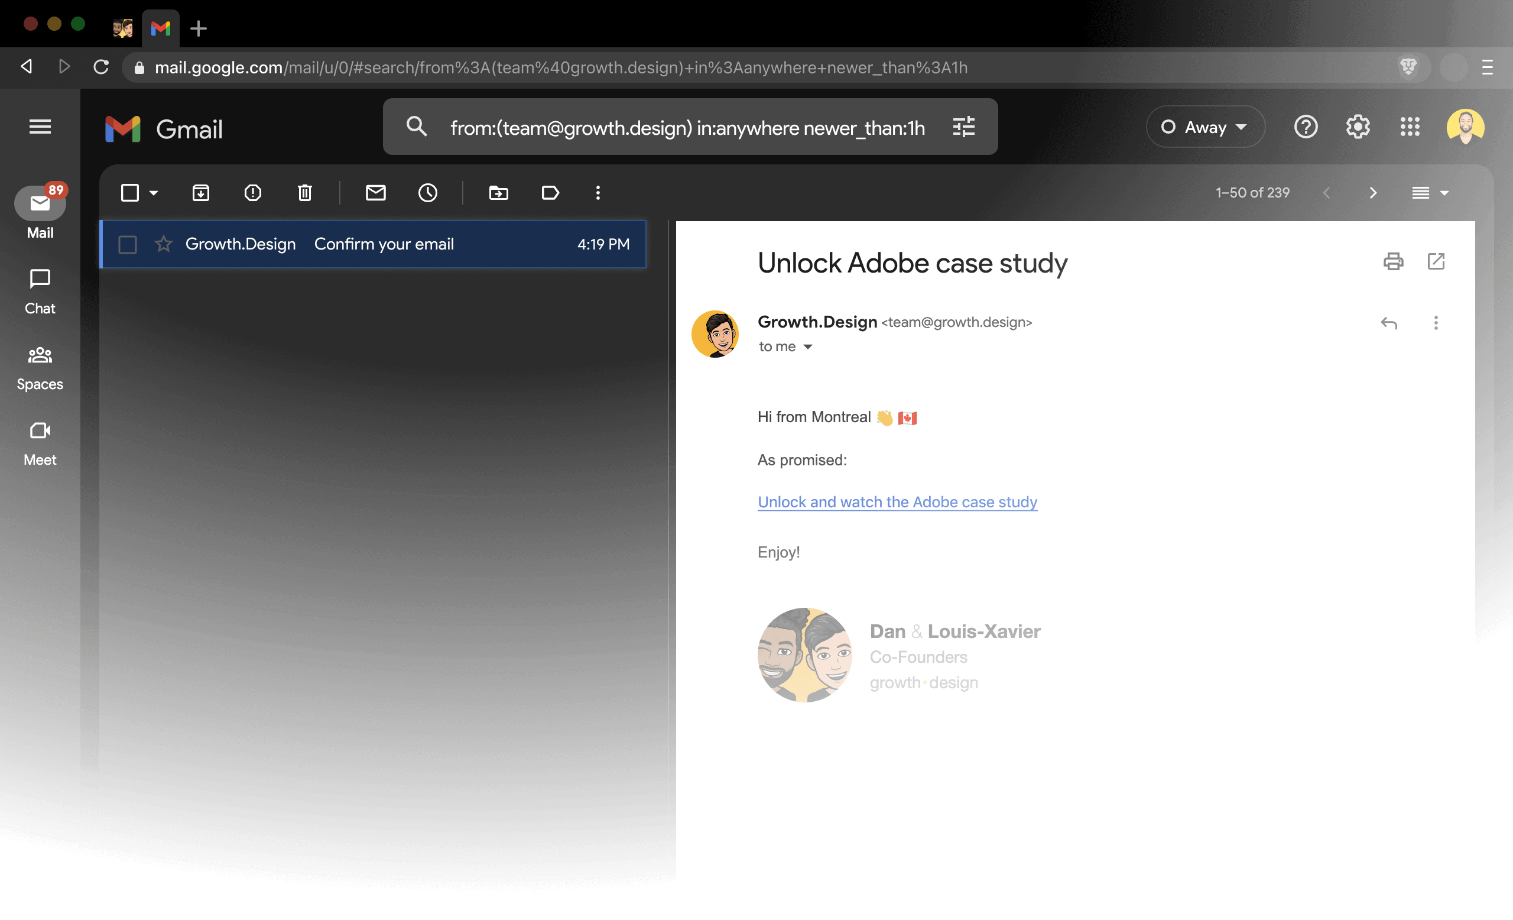Tick the select-all checkbox
Screen dimensions: 1513x920
(129, 193)
